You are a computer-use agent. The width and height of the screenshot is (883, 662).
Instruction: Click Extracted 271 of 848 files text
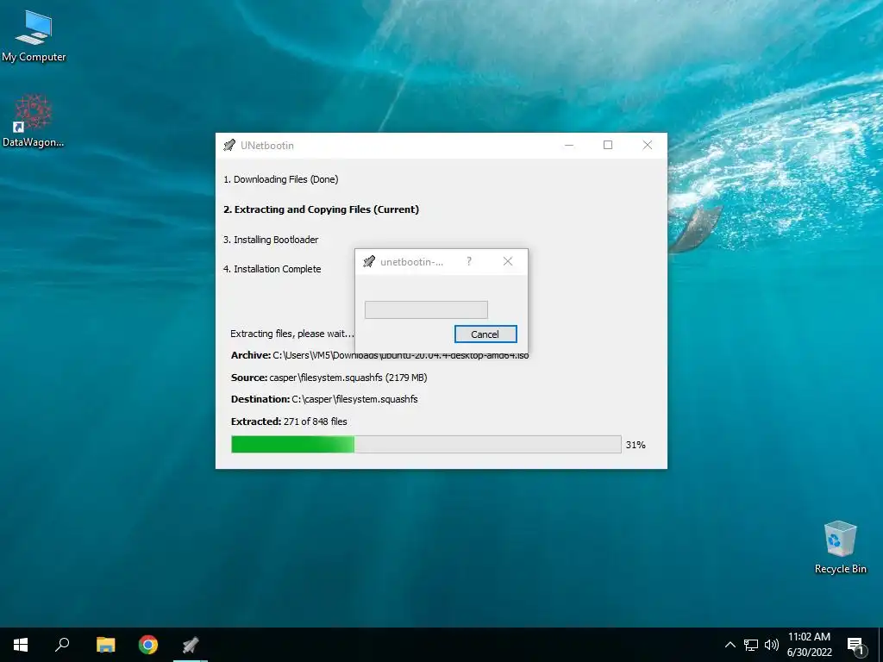coord(289,422)
